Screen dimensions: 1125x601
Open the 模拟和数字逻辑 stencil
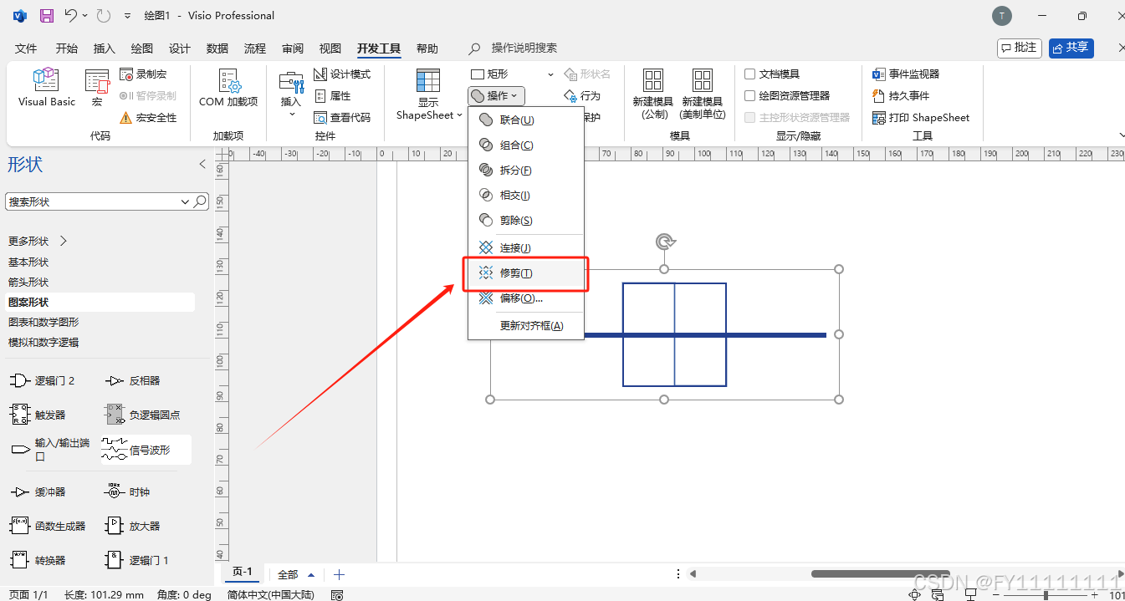point(43,343)
